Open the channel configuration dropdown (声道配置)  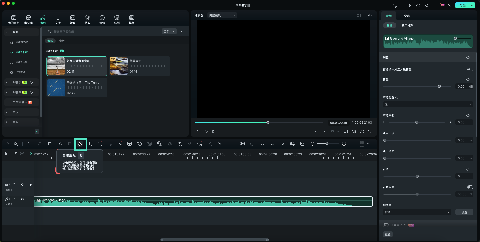428,104
